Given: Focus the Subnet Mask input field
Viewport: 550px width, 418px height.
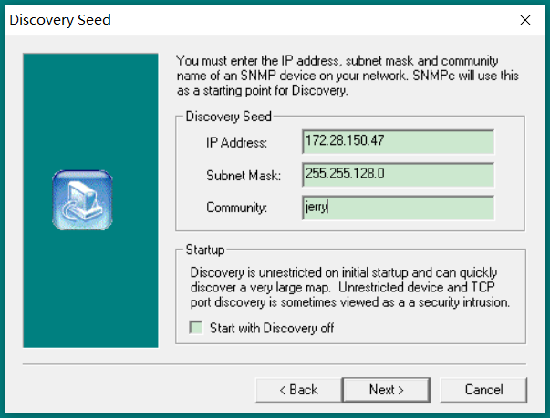Looking at the screenshot, I should pos(397,175).
